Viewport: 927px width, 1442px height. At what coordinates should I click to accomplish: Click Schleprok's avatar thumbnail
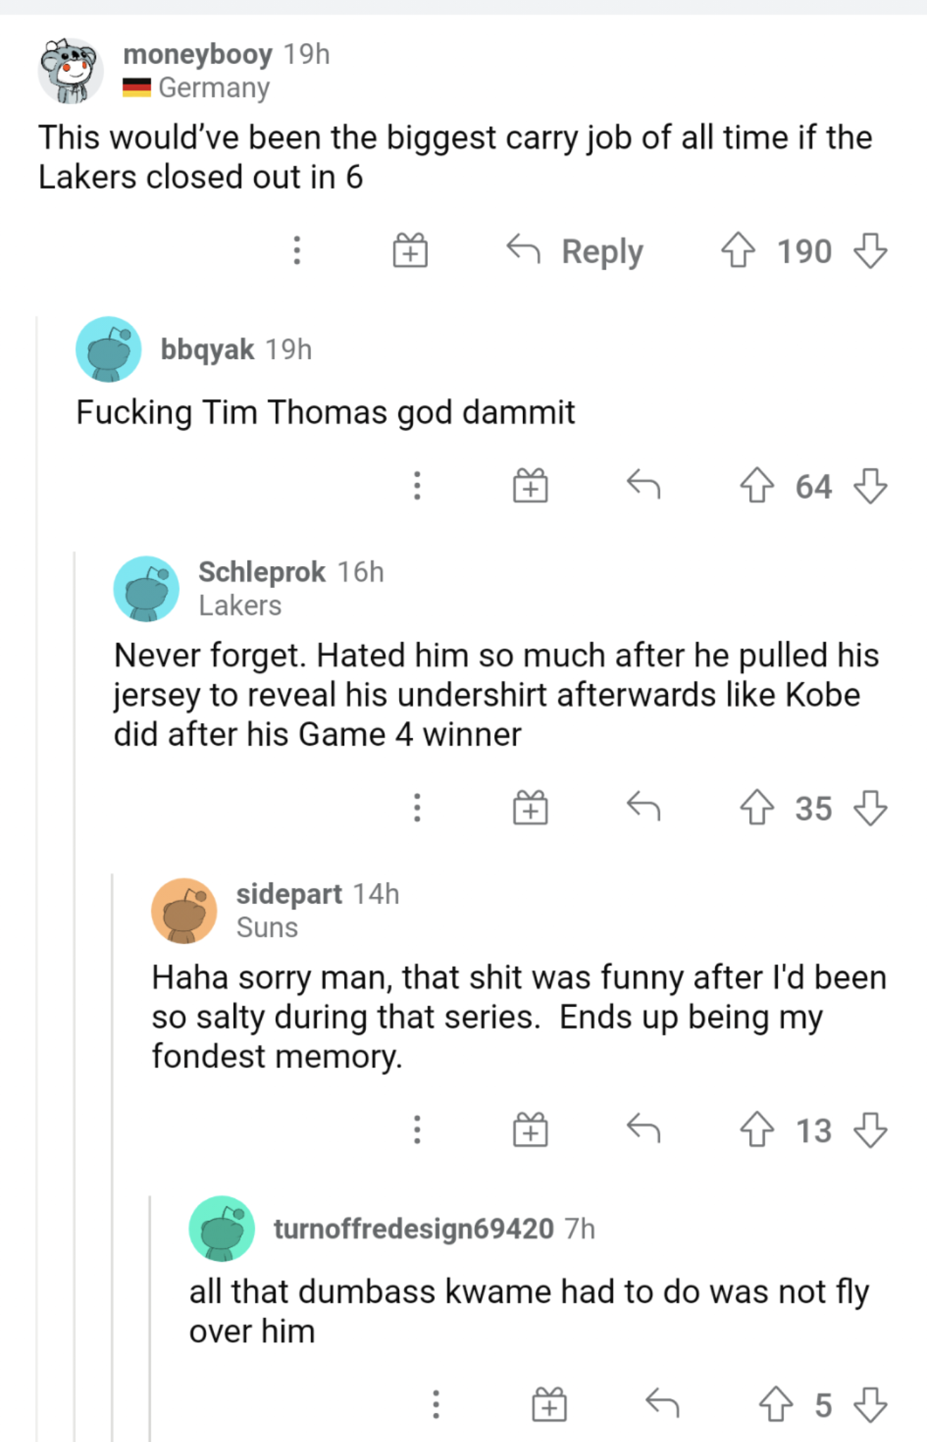(146, 589)
